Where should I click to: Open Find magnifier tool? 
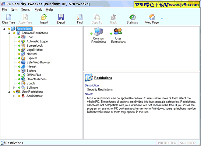pos(80,17)
